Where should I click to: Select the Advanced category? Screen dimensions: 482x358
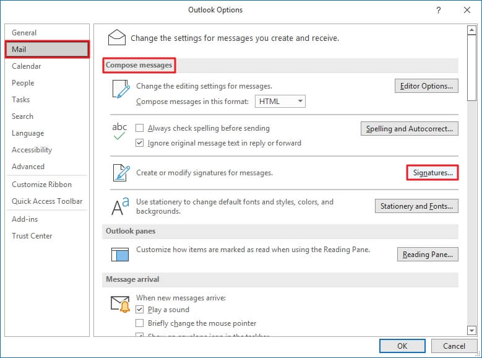47,167
